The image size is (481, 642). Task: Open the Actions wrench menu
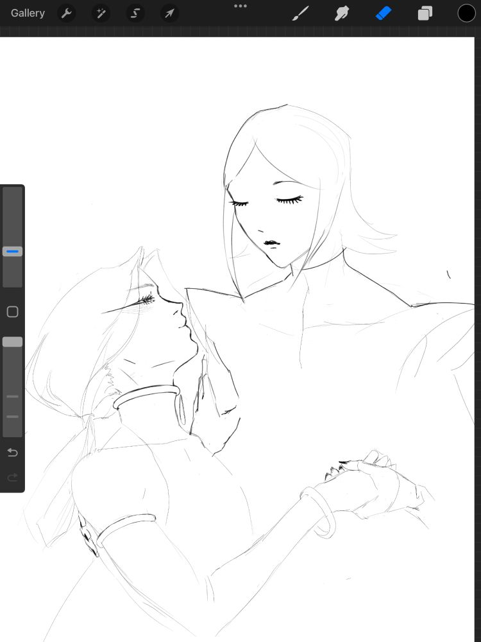click(x=66, y=13)
